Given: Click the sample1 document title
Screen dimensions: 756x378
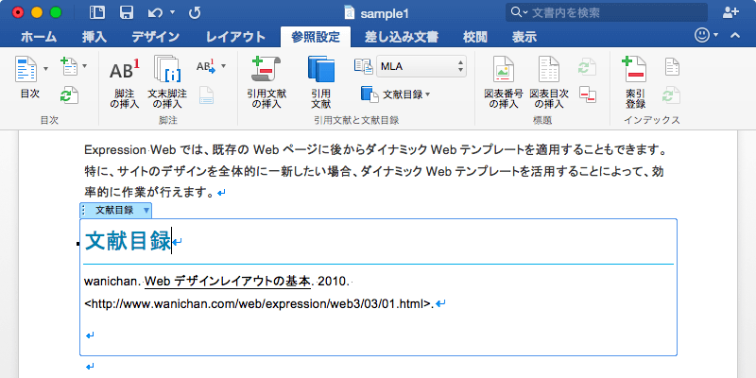Looking at the screenshot, I should tap(385, 13).
